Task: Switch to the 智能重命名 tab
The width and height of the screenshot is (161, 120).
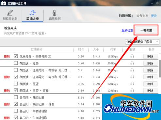Action: [10, 15]
